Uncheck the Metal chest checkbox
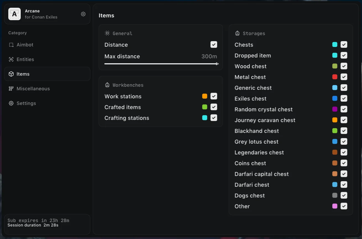This screenshot has width=362, height=239. 344,77
